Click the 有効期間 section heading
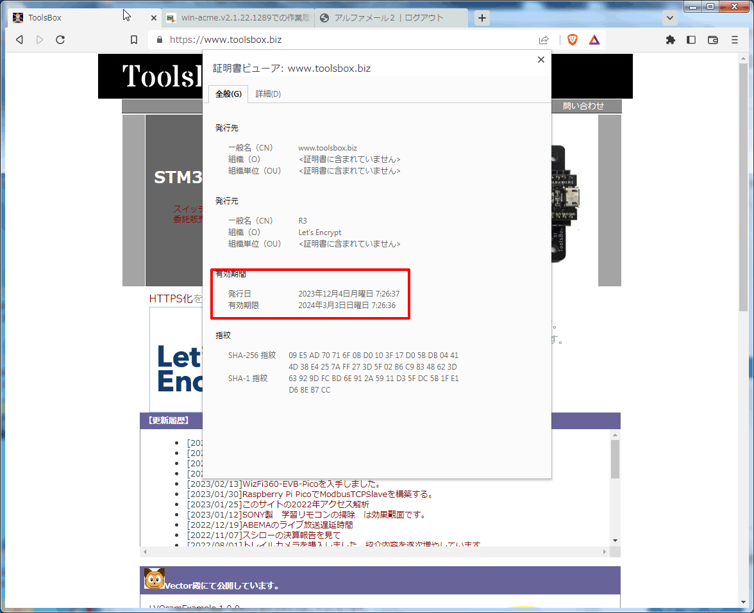This screenshot has height=613, width=754. tap(231, 274)
